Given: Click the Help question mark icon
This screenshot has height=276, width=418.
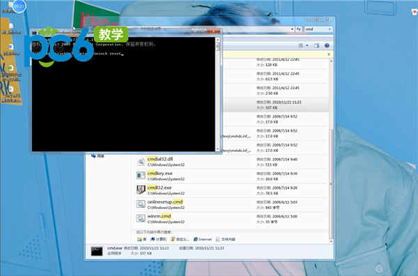Looking at the screenshot, I should click(x=327, y=45).
